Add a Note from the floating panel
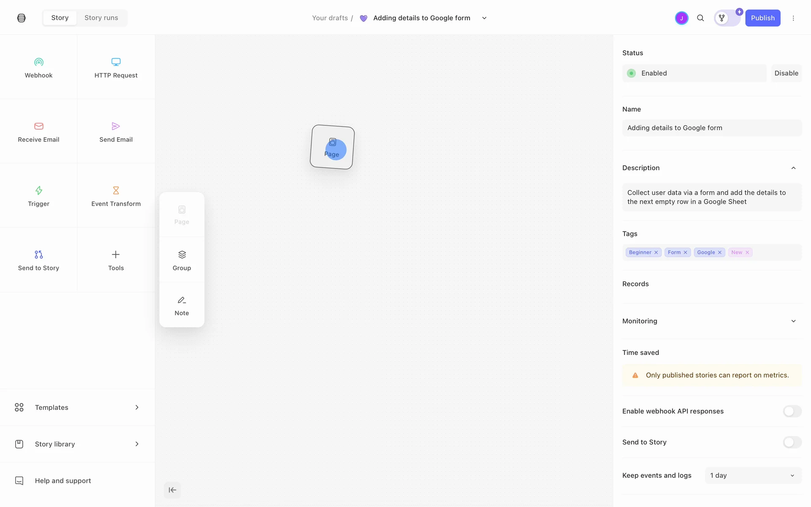811x507 pixels. (182, 305)
